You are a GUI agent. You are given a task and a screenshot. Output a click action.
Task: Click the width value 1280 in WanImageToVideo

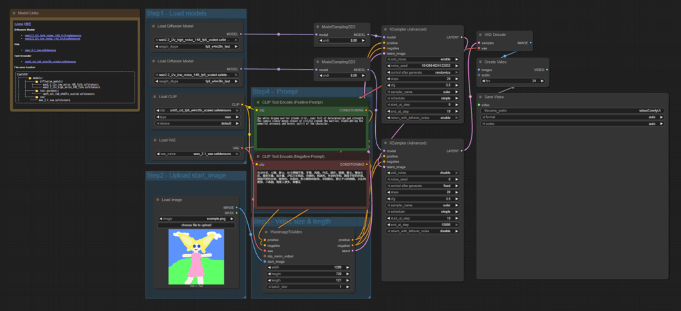tap(337, 268)
